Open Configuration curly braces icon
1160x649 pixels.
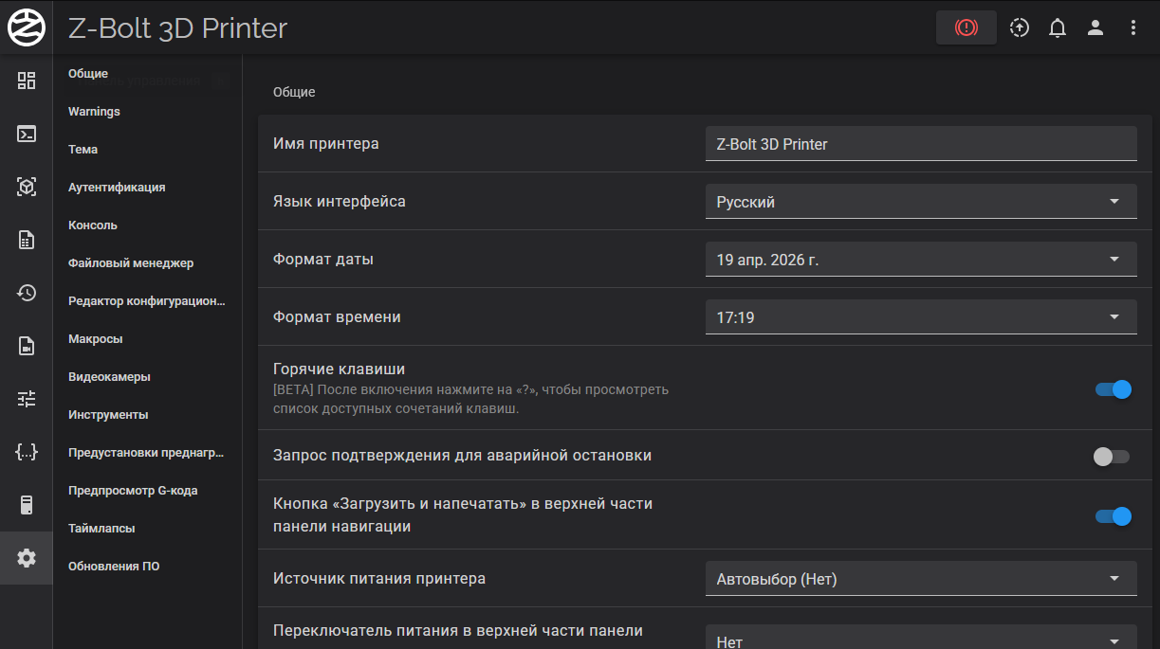point(27,452)
